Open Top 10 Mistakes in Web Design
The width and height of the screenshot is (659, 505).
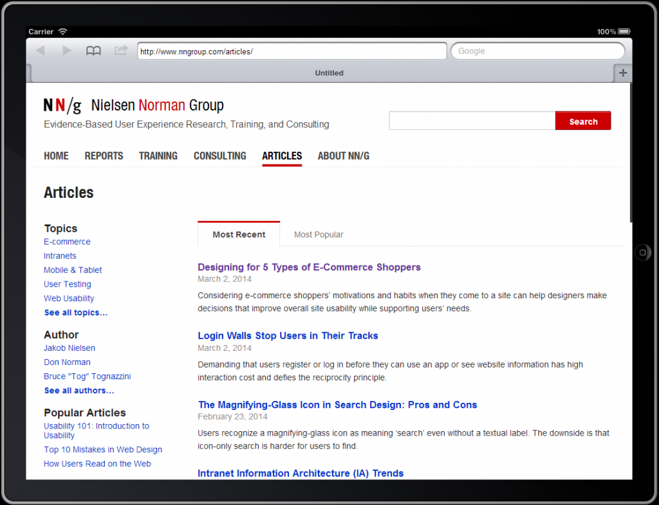click(103, 450)
